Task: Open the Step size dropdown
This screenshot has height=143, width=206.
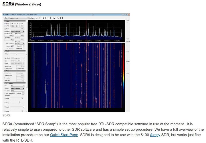Action: click(19, 43)
